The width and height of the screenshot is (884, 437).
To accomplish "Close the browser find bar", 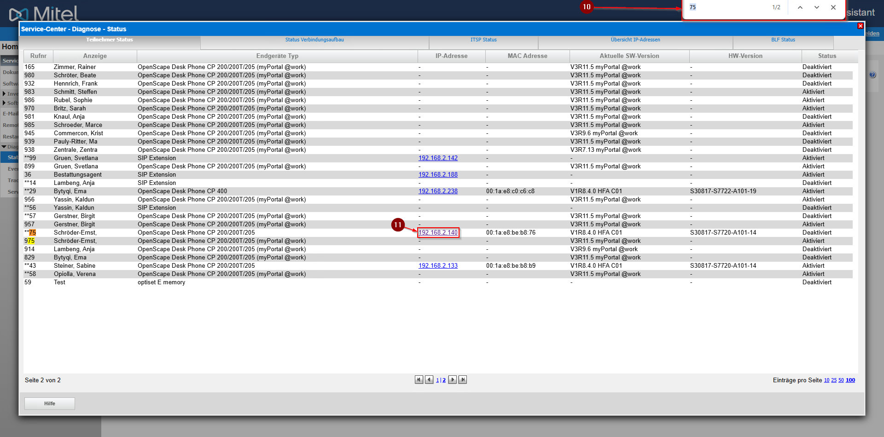I will pyautogui.click(x=833, y=7).
